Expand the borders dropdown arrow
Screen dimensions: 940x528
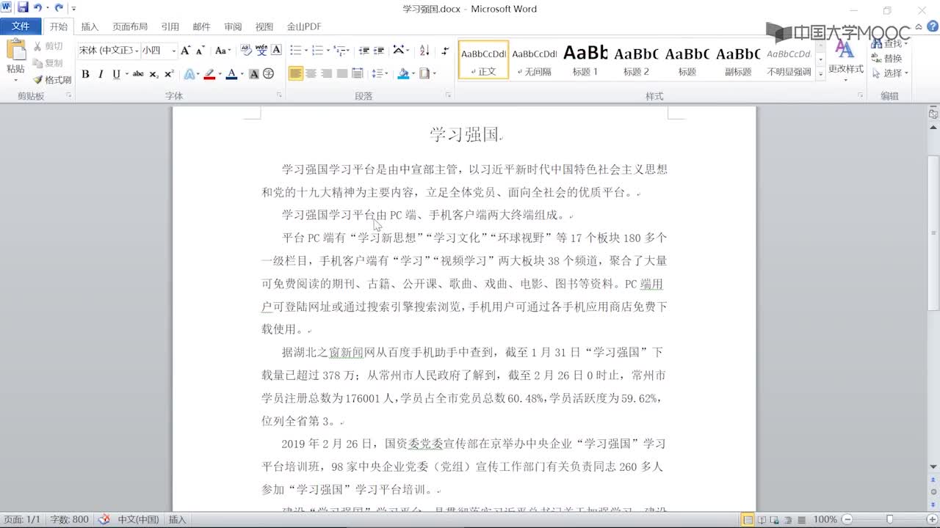[434, 74]
